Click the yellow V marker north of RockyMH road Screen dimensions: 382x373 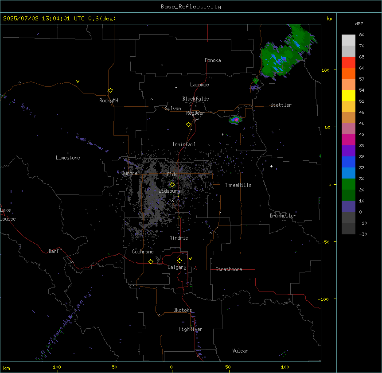pos(78,82)
